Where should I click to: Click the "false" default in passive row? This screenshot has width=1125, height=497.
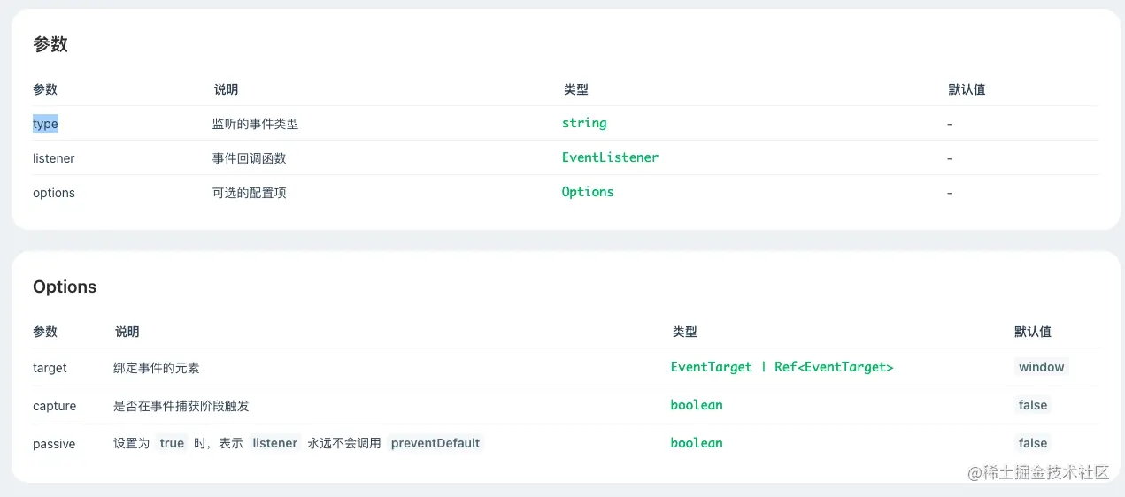point(1033,443)
